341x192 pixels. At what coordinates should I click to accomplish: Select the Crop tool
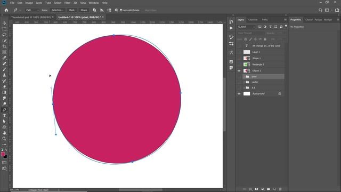coord(4,46)
